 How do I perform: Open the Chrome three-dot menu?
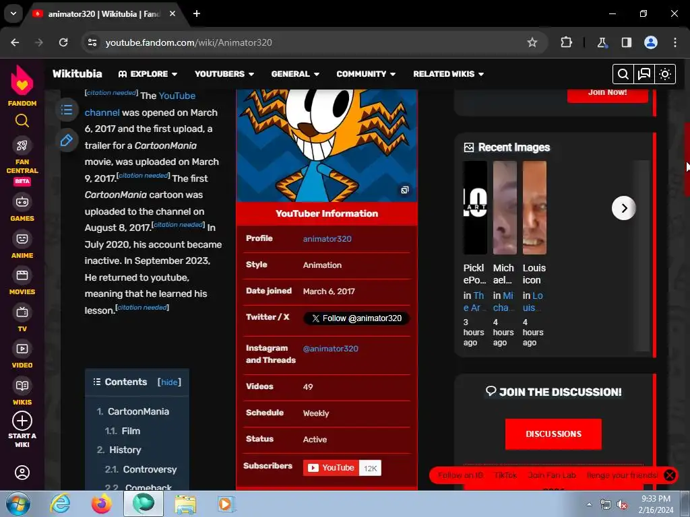[x=675, y=42]
